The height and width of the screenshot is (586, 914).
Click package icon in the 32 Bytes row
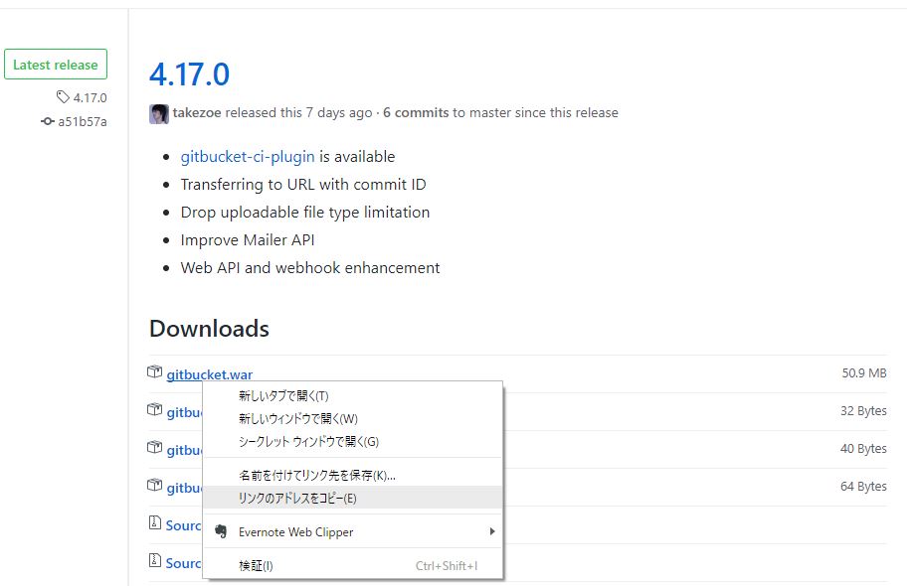(154, 409)
